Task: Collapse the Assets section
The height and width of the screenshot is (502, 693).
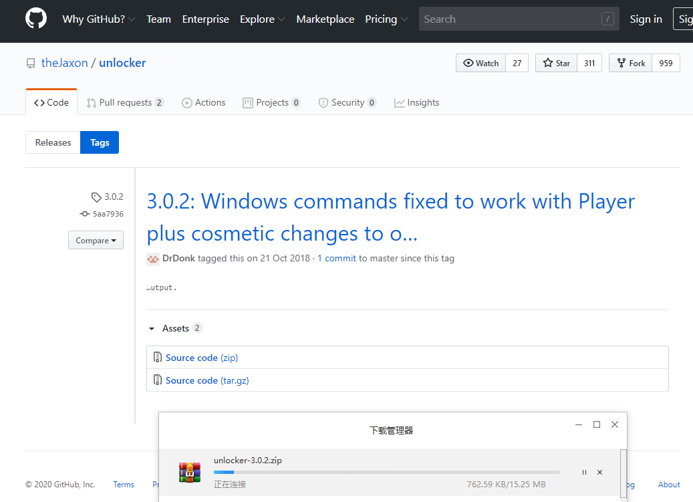Action: coord(175,328)
